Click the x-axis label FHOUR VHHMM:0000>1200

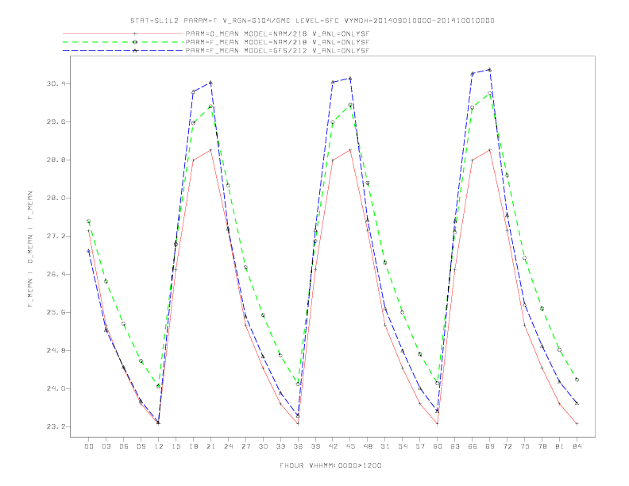(330, 465)
